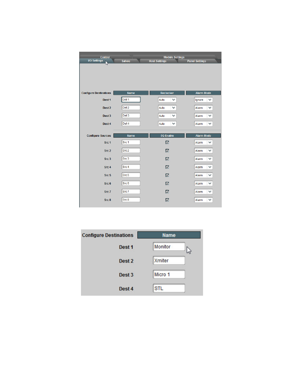Click the Src 7 name input field

(131, 192)
